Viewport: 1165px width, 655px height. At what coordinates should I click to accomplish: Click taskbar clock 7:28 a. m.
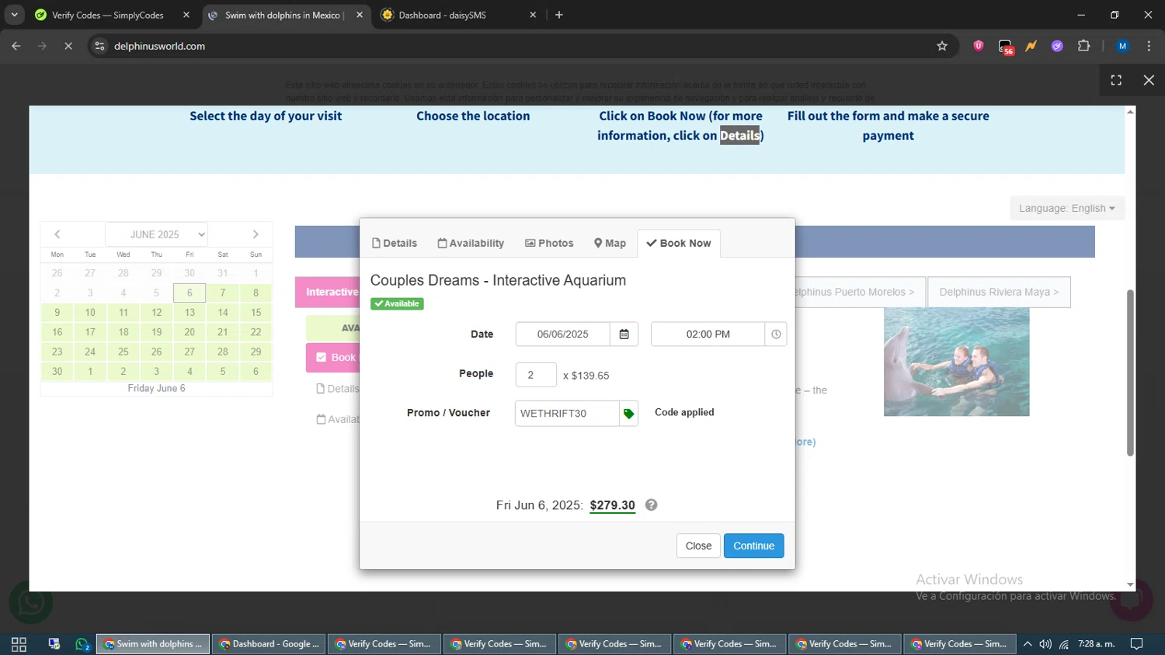[x=1096, y=644]
